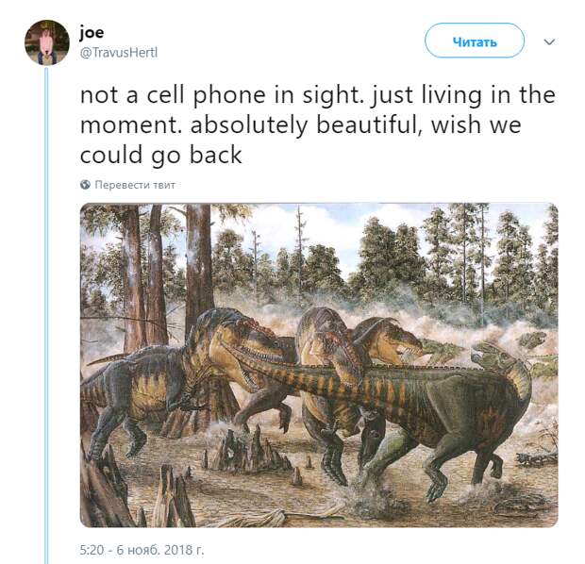The width and height of the screenshot is (585, 564).
Task: Click the blue thread line below avatar
Action: click(46, 315)
